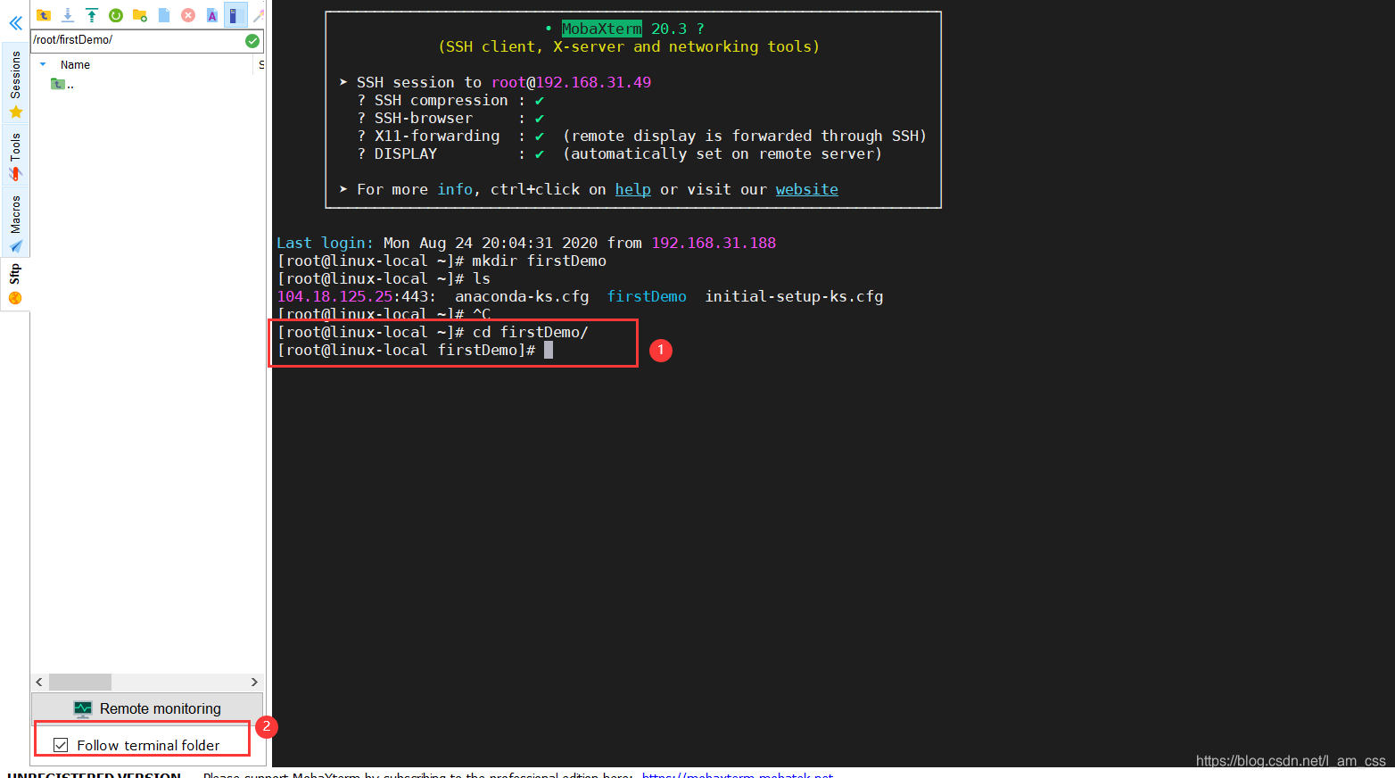Viewport: 1395px width, 778px height.
Task: Click the firstDemo directory in ls output
Action: (x=647, y=296)
